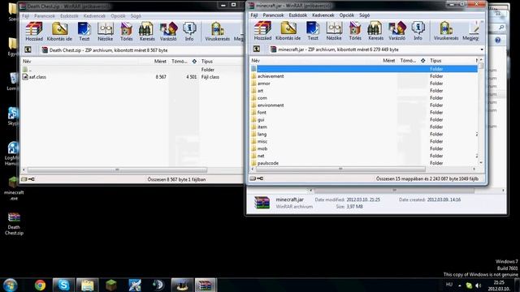The width and height of the screenshot is (520, 292).
Task: Sort by Méret column in Death Chest.zip window
Action: click(x=160, y=62)
